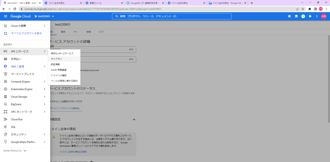Image resolution: width=330 pixels, height=162 pixels.
Task: Bookmark this page with star icon
Action: coord(303,9)
